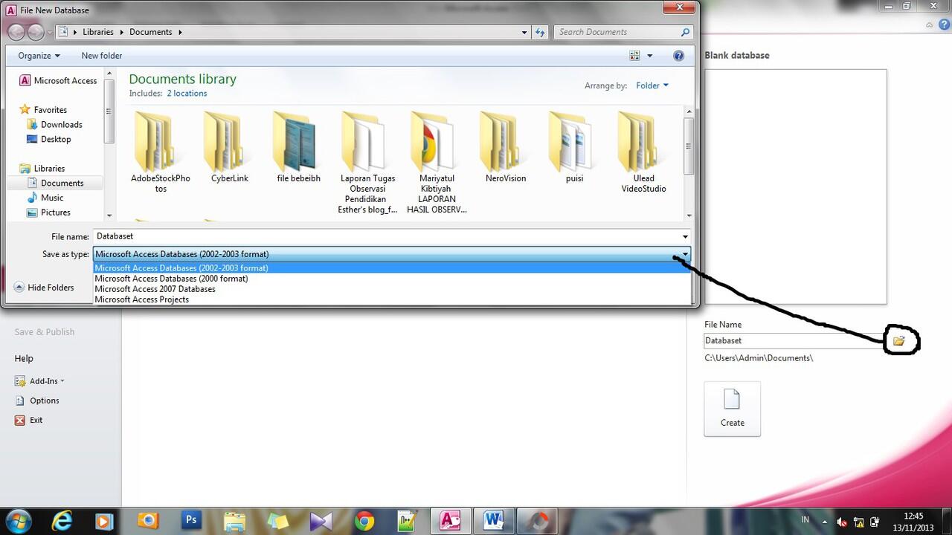Open Downloads in navigation pane
The height and width of the screenshot is (535, 952).
click(x=54, y=125)
